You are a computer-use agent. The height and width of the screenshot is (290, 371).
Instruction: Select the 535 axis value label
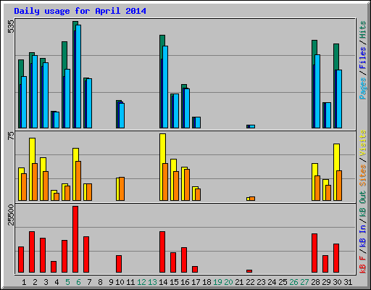click(x=11, y=26)
